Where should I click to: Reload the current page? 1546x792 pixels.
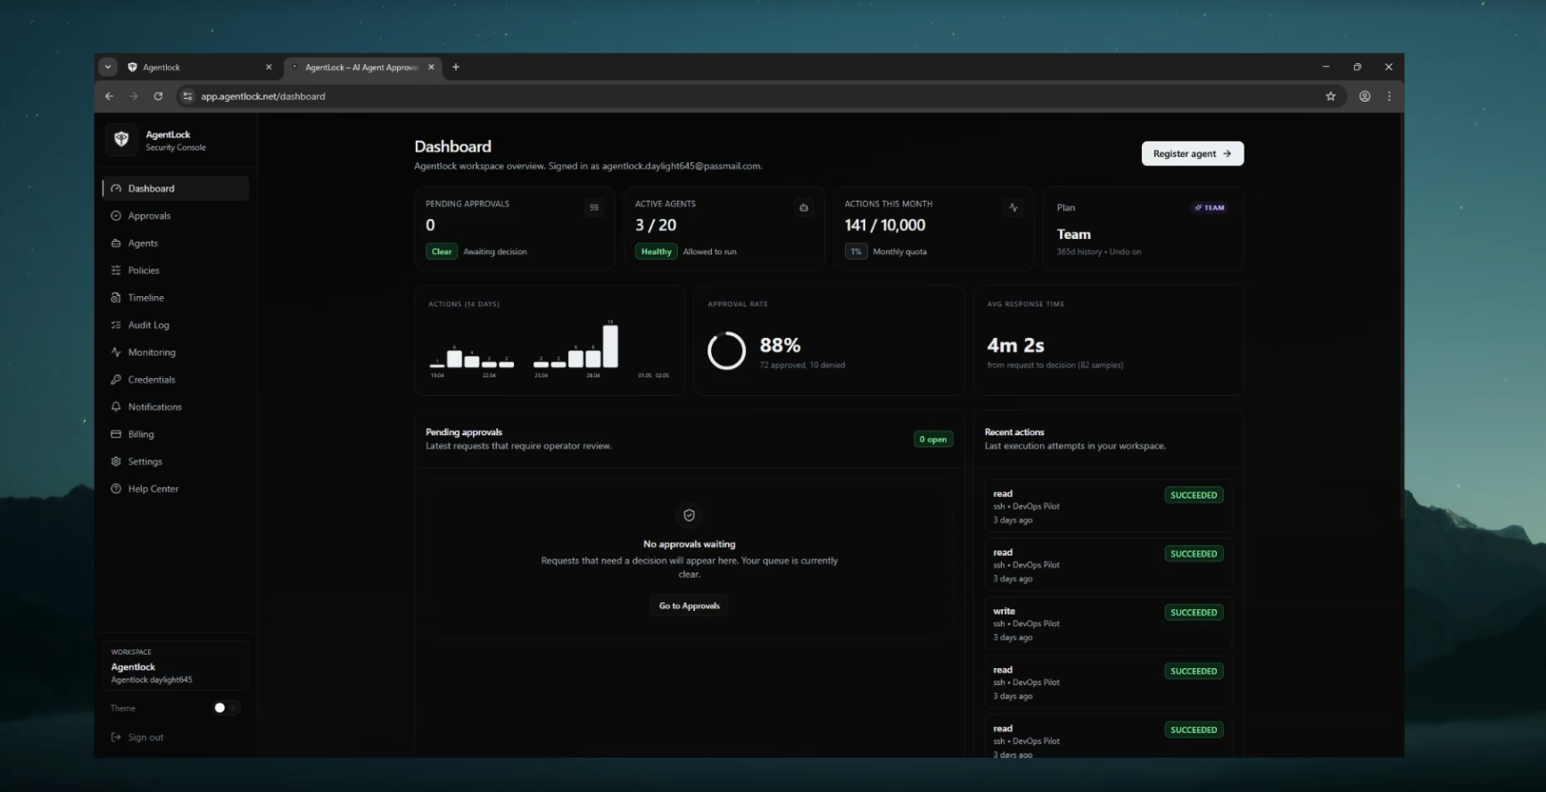tap(158, 96)
